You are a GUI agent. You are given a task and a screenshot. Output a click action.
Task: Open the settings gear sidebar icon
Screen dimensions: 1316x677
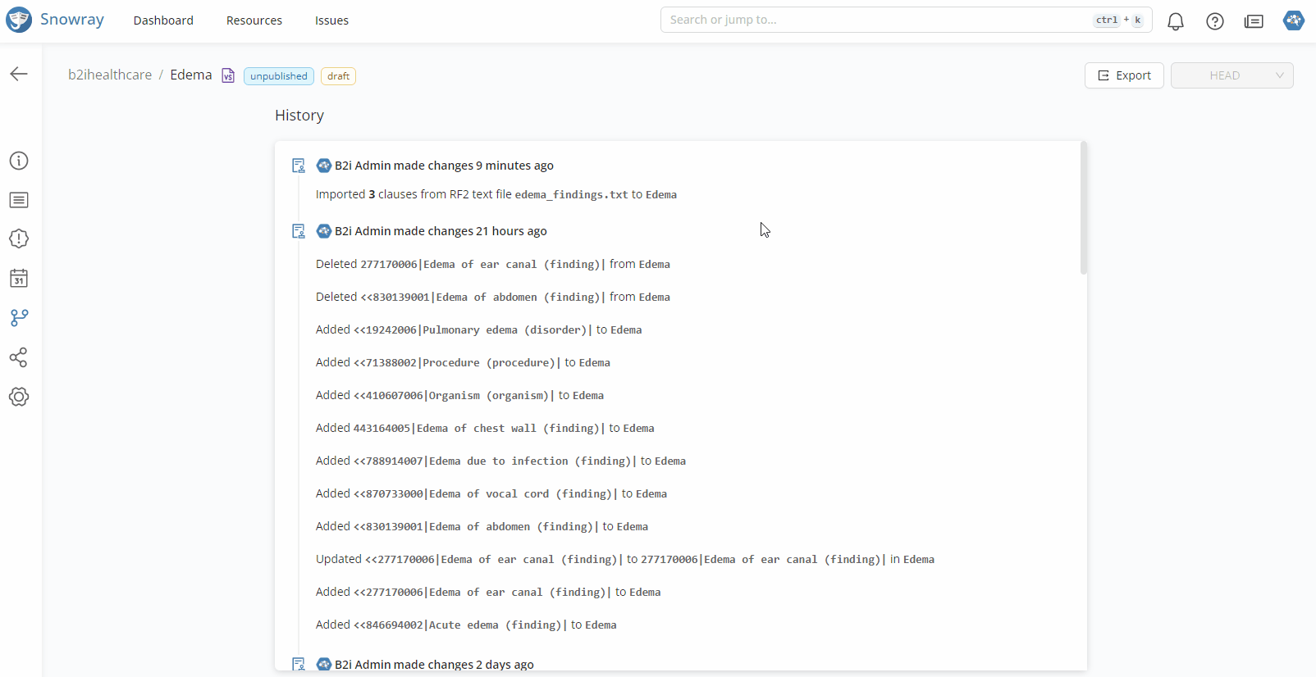click(19, 397)
